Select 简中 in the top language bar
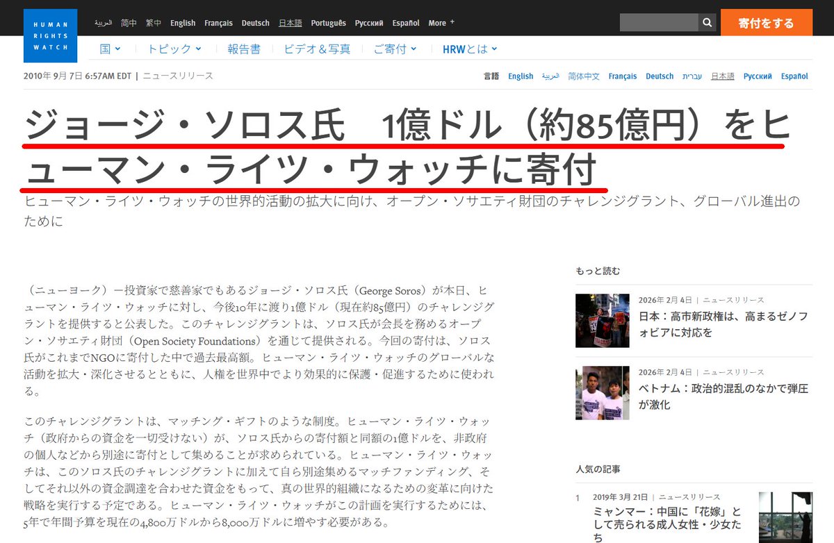This screenshot has height=543, width=834. [129, 23]
